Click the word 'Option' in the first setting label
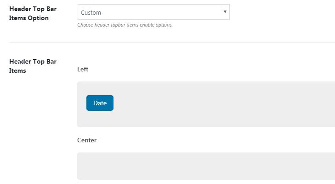Screen dimensions: 335x184 point(38,18)
